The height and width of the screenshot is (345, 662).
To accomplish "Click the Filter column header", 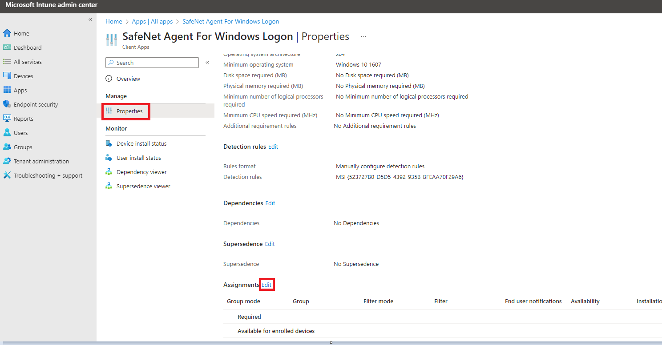I will tap(441, 301).
